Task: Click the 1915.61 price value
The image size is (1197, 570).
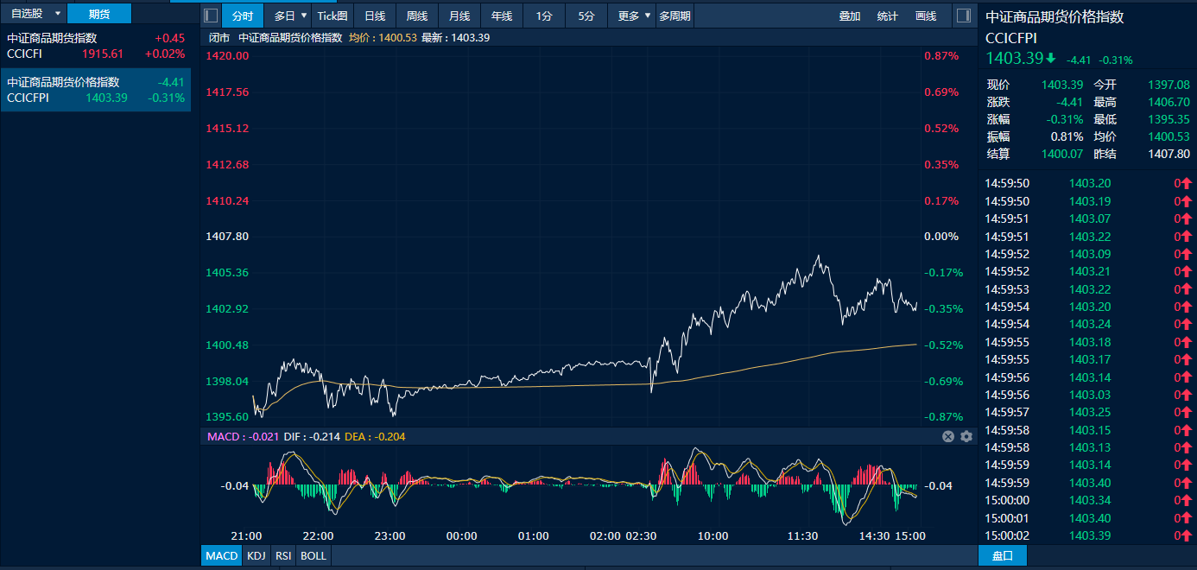Action: point(103,54)
